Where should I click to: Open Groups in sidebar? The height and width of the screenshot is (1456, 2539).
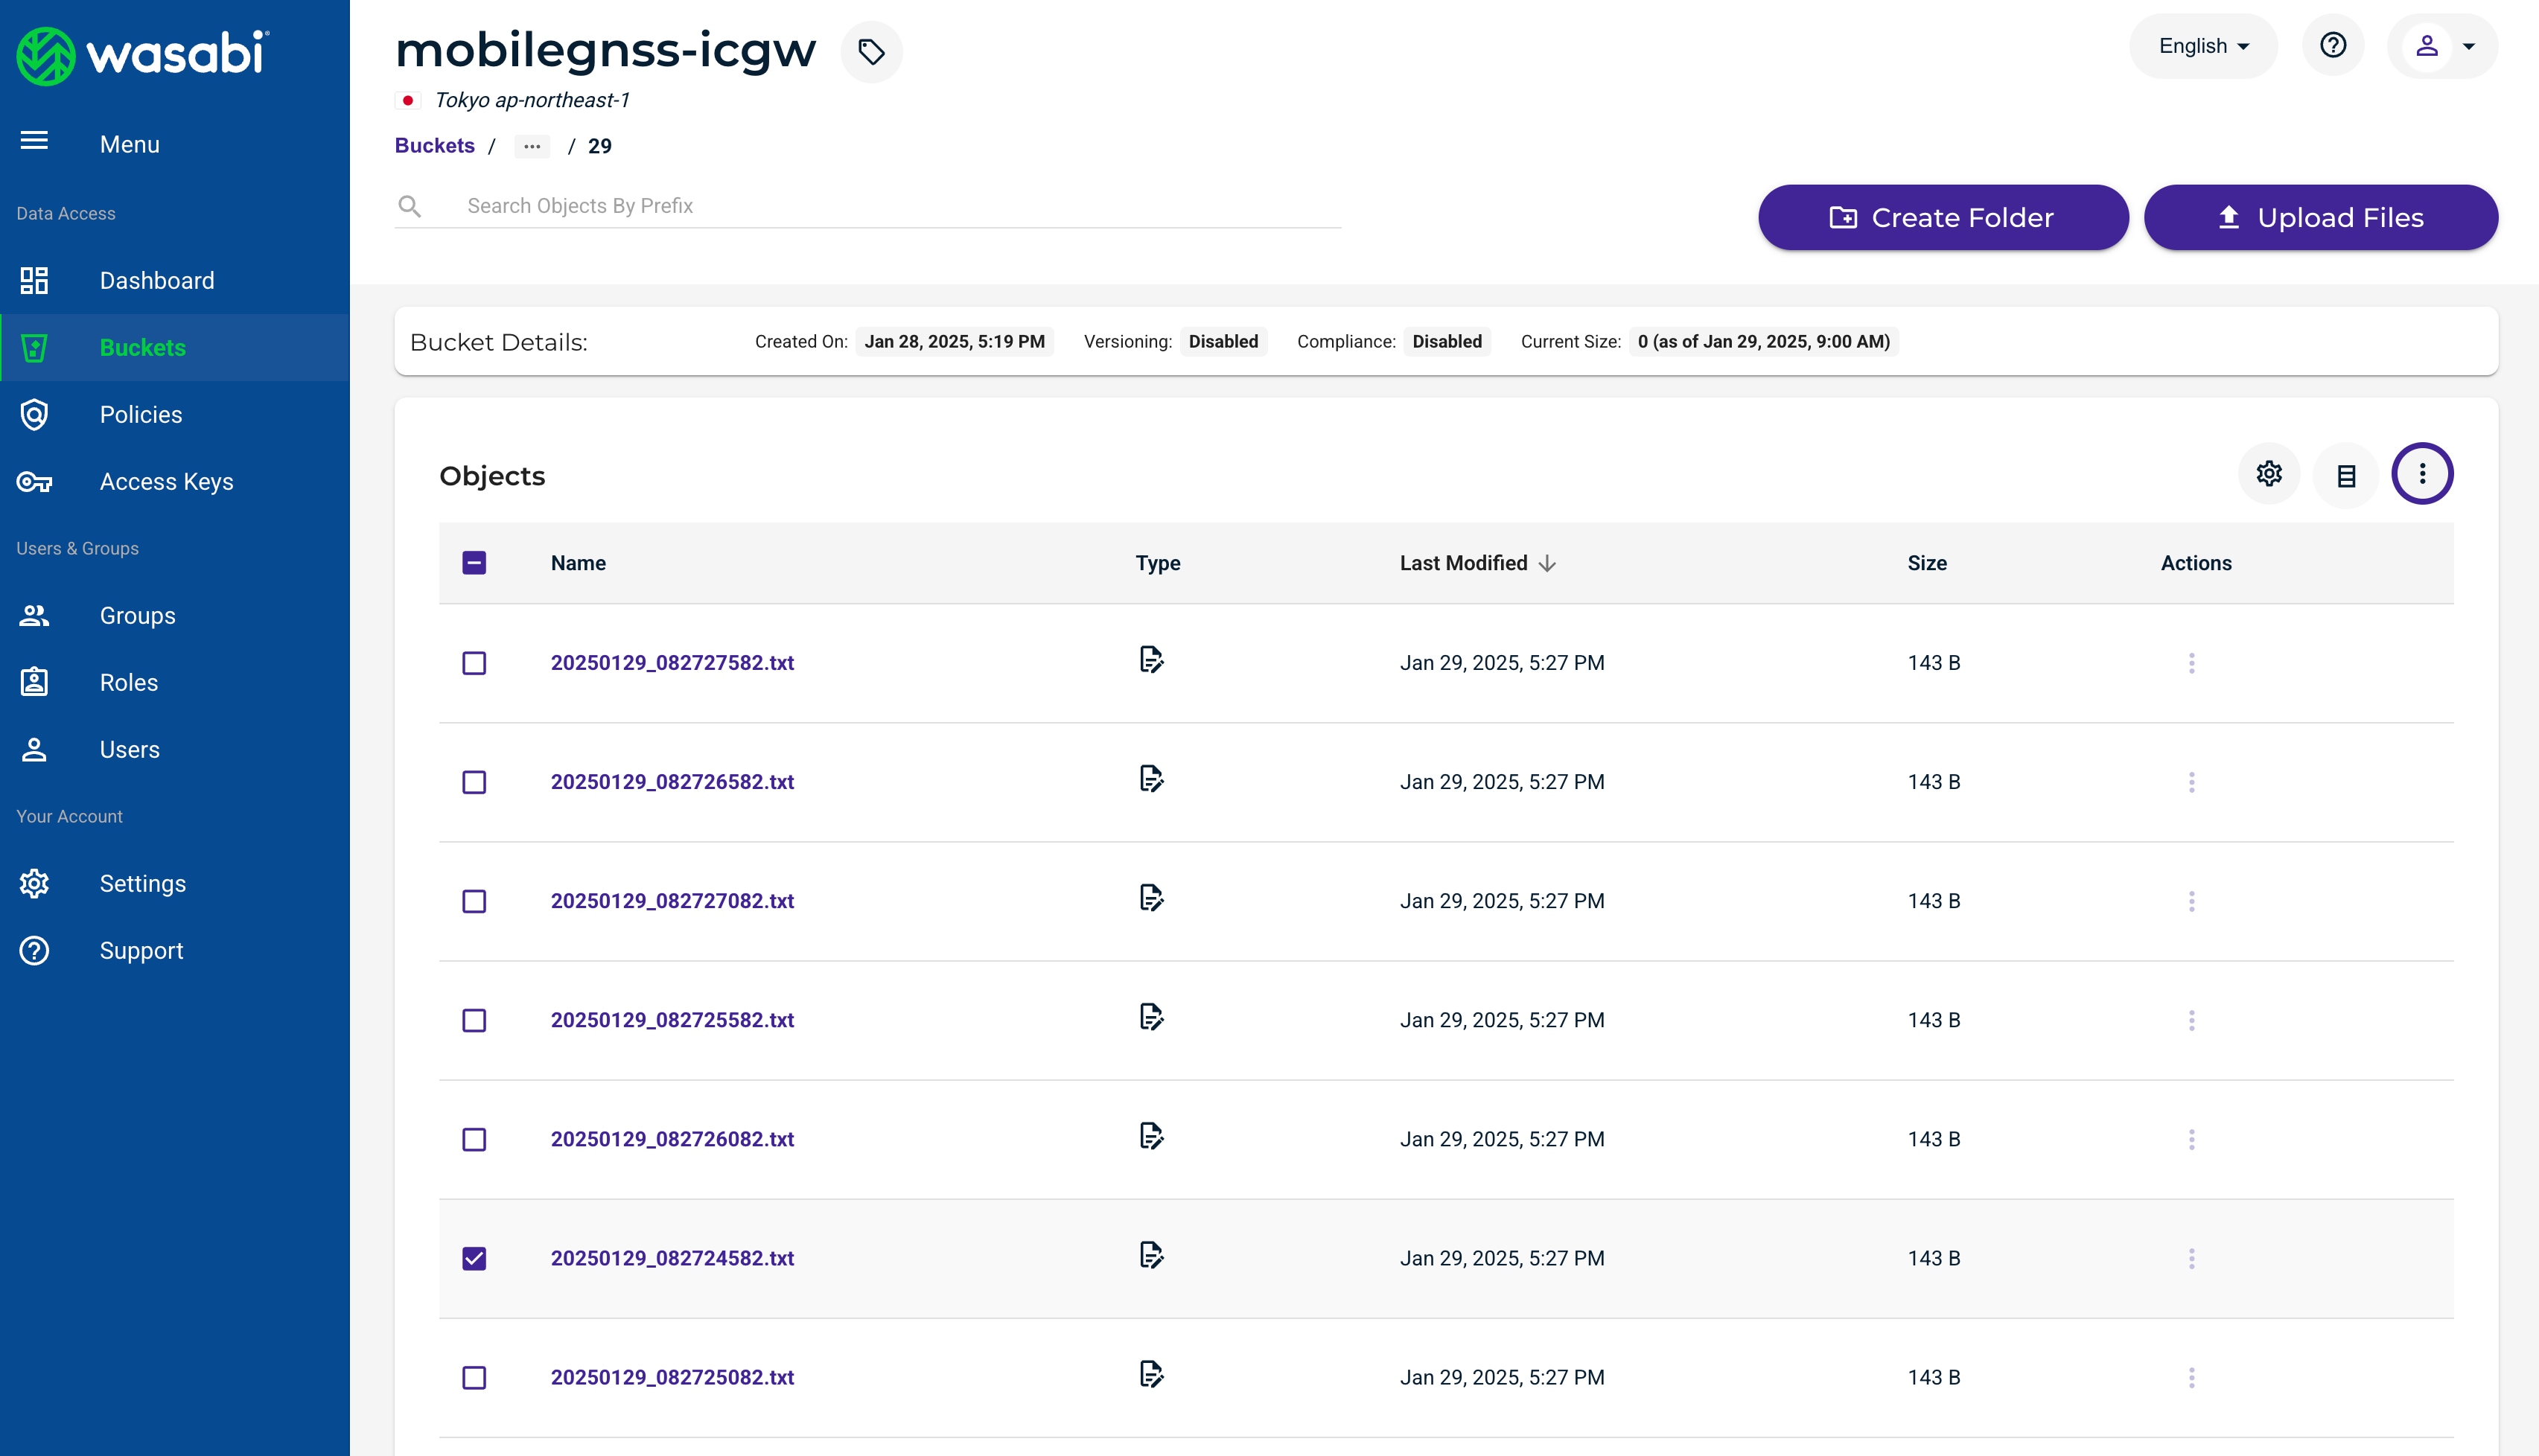tap(175, 615)
